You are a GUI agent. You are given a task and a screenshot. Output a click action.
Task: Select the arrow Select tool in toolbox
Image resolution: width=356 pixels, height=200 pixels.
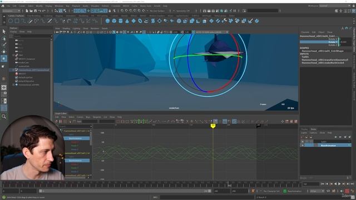(x=4, y=31)
